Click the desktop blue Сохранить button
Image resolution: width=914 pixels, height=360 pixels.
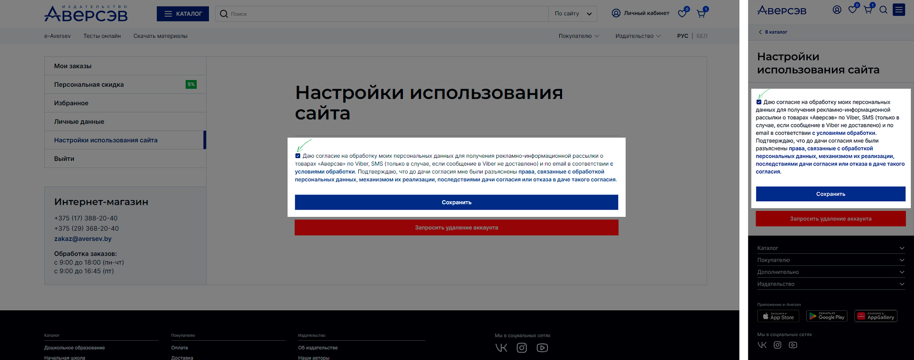[456, 202]
